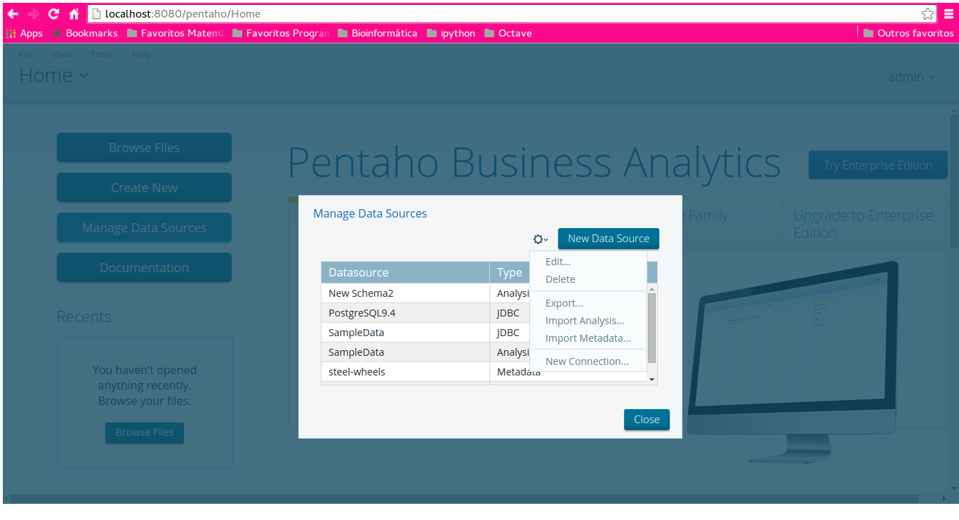Screen dimensions: 959x520
Task: Open the Tools menu
Action: tap(102, 54)
